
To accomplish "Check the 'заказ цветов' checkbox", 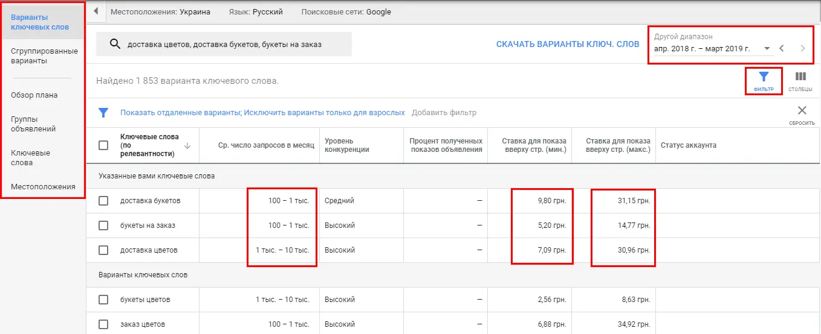I will [x=103, y=324].
